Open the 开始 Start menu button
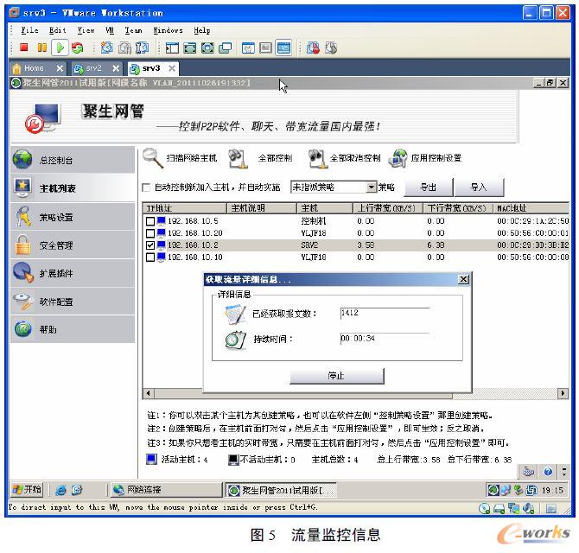579x553 pixels. click(x=27, y=490)
